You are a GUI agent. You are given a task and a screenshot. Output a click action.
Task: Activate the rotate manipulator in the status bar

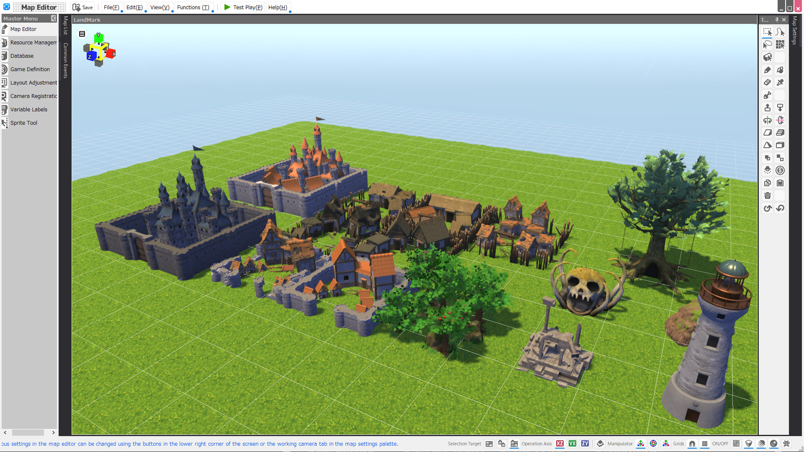(x=653, y=444)
